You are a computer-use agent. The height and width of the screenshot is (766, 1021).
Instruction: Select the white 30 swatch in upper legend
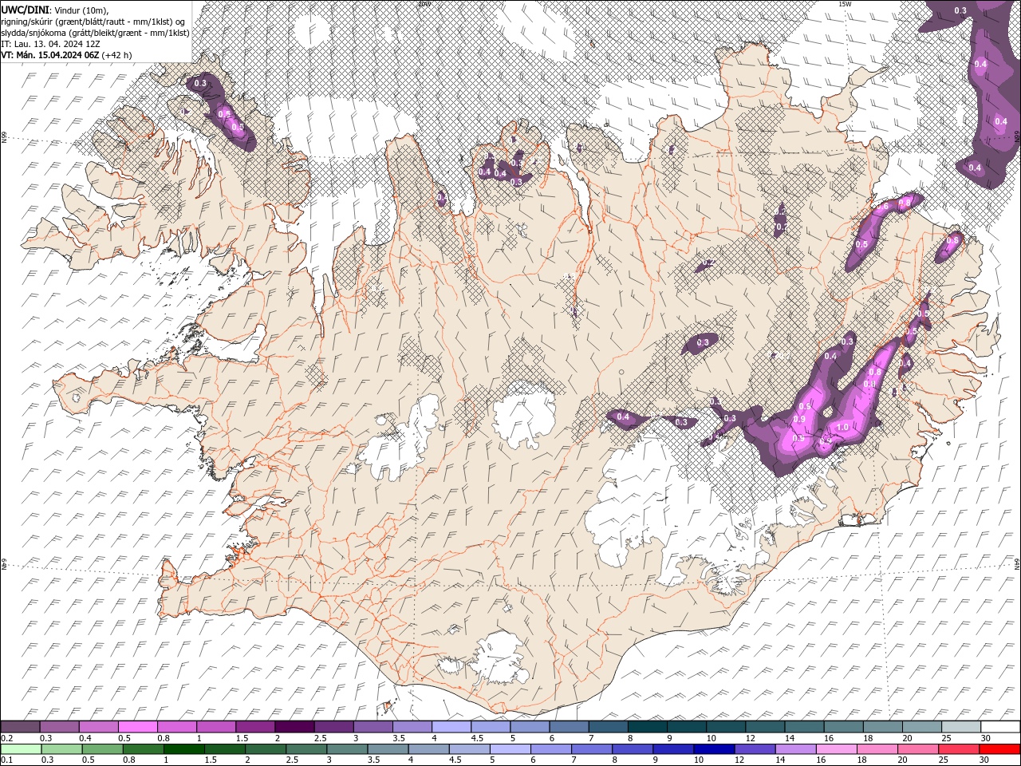(x=1000, y=727)
